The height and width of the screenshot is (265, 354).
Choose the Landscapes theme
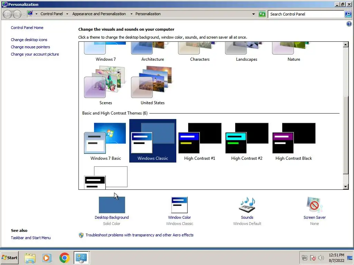pyautogui.click(x=246, y=52)
